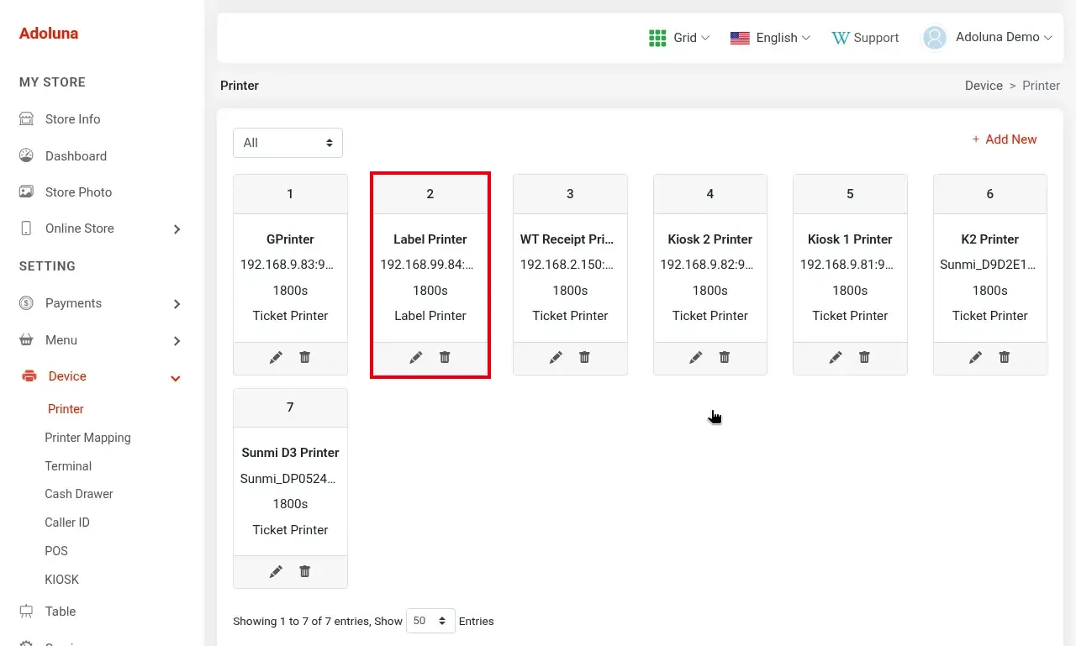Edit the Kiosk 1 Printer card
The image size is (1076, 646).
pos(836,357)
